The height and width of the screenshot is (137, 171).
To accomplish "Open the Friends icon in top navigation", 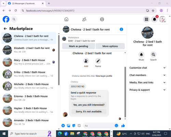I will coord(84,19).
